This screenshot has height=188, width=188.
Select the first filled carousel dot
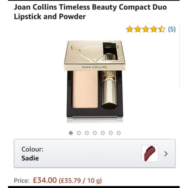point(71,133)
